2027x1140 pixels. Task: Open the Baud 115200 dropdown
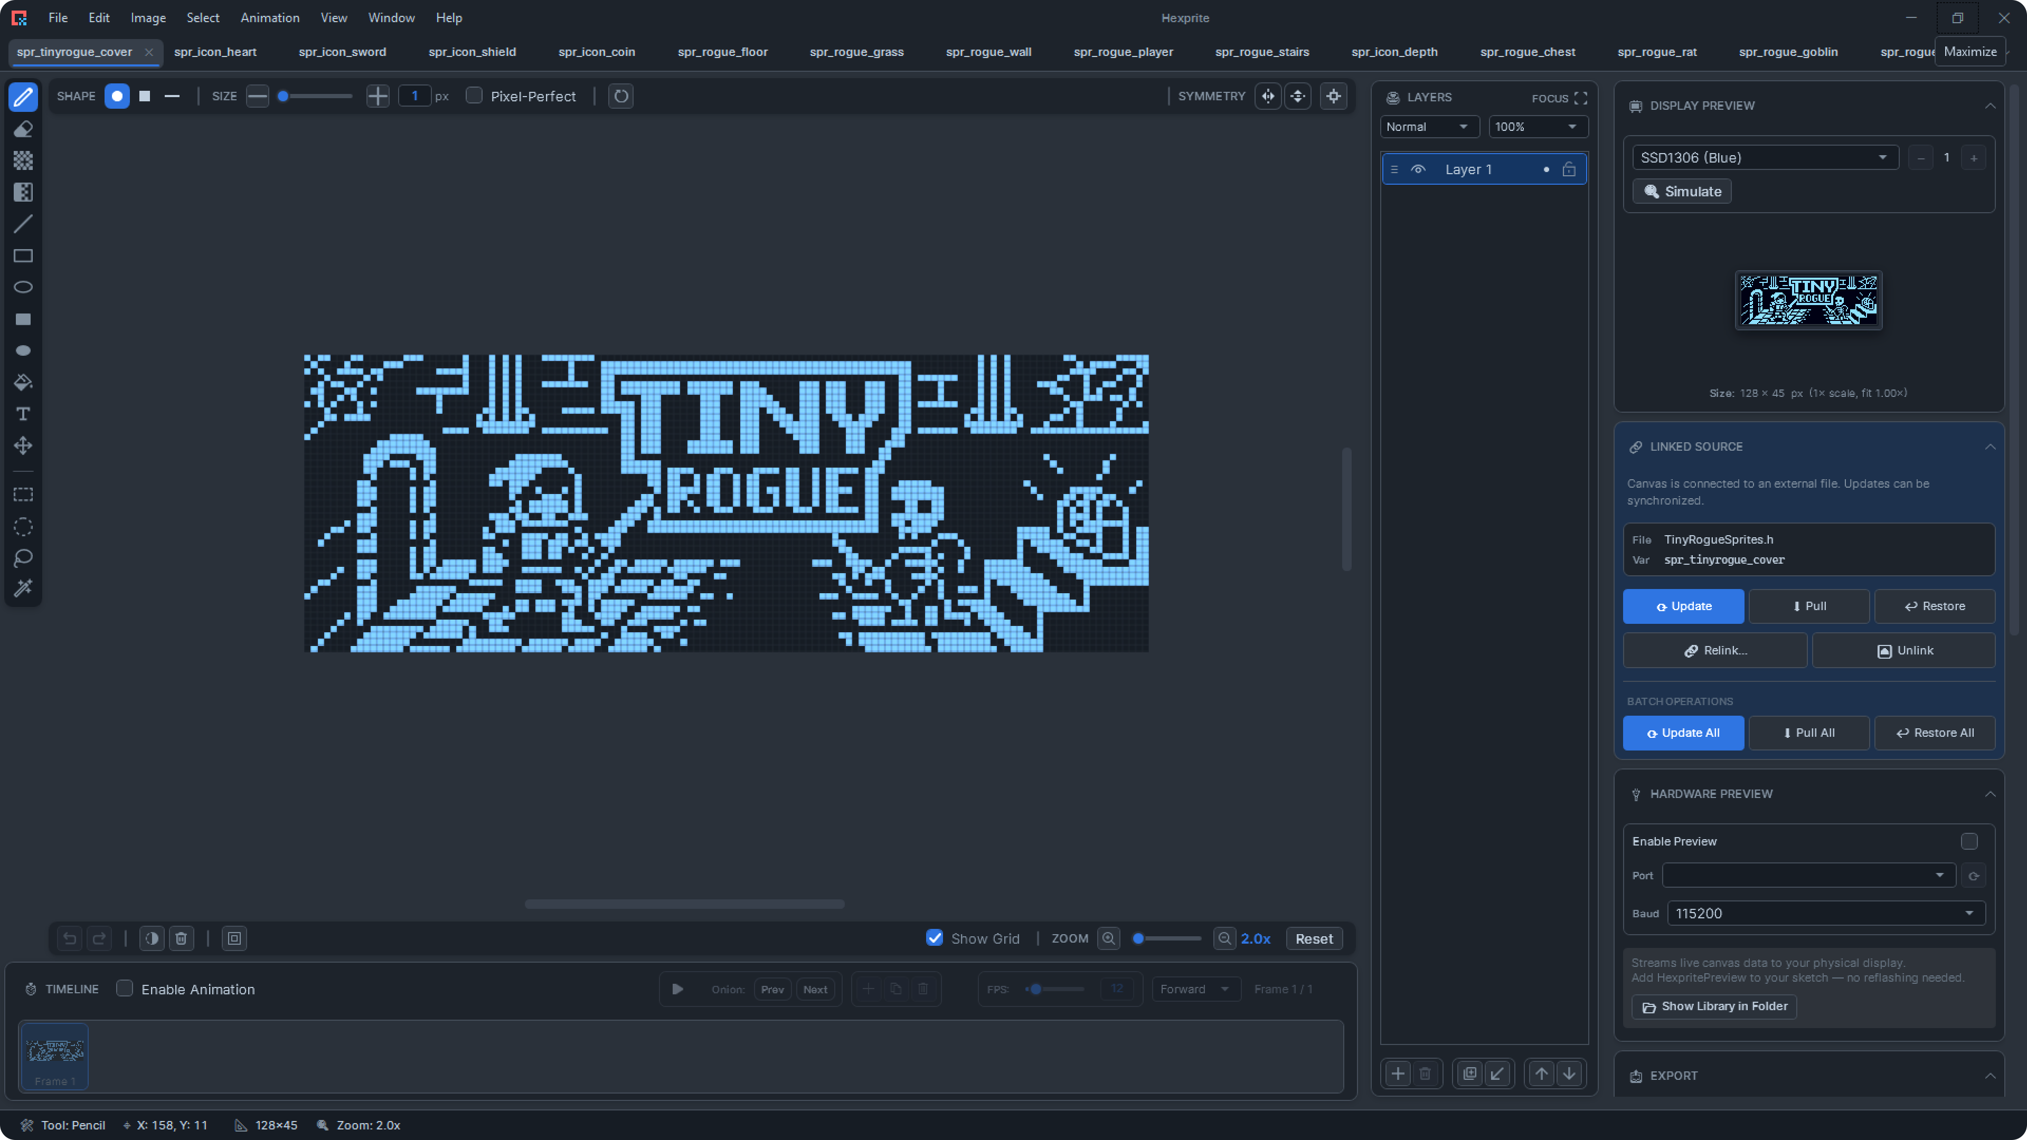coord(1825,914)
